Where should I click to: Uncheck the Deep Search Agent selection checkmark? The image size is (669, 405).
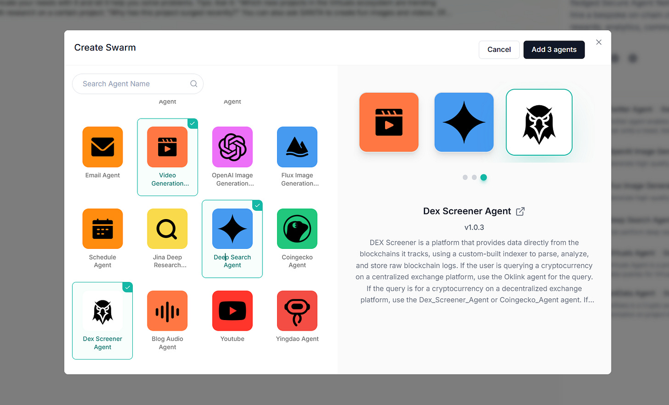pos(258,205)
